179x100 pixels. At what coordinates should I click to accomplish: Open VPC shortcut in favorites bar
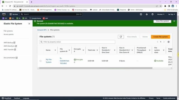pos(5,18)
